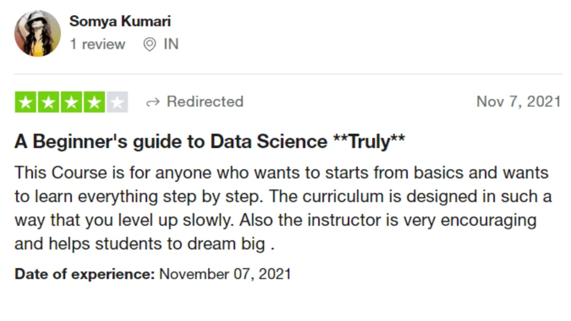Click the 1 review count text
The width and height of the screenshot is (571, 321).
point(97,44)
